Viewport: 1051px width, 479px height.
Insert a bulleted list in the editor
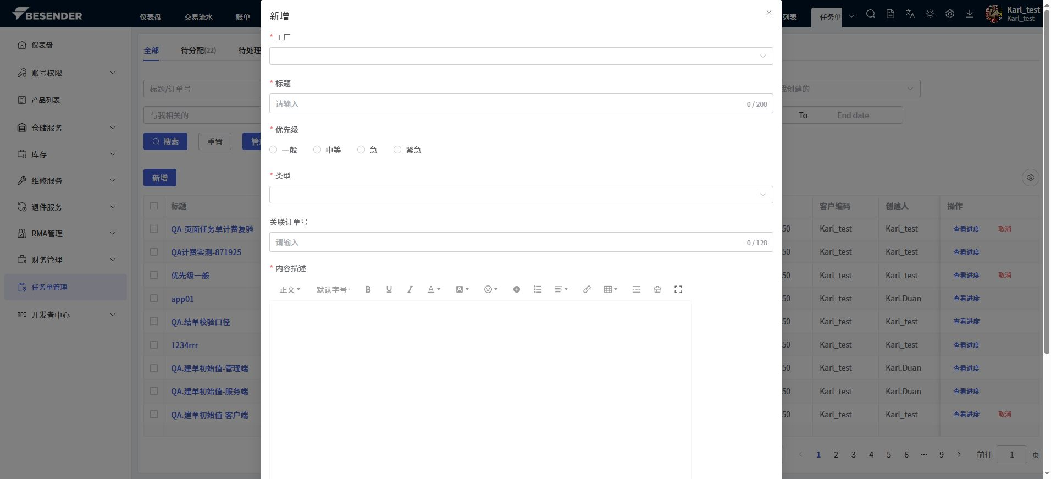[538, 289]
